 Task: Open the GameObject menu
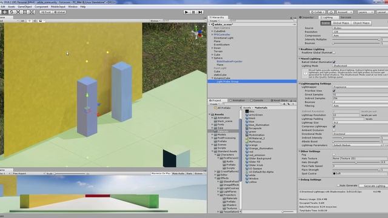(24, 7)
